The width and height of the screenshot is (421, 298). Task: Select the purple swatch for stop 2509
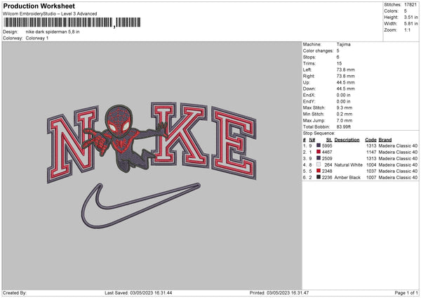[319, 158]
